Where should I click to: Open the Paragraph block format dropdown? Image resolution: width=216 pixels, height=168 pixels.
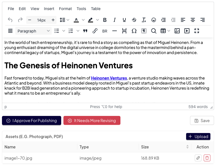(34, 31)
